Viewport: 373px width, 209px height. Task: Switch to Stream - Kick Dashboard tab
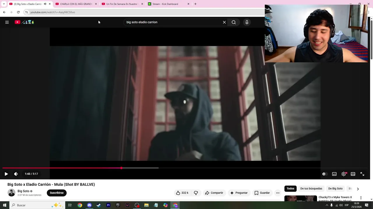click(168, 4)
